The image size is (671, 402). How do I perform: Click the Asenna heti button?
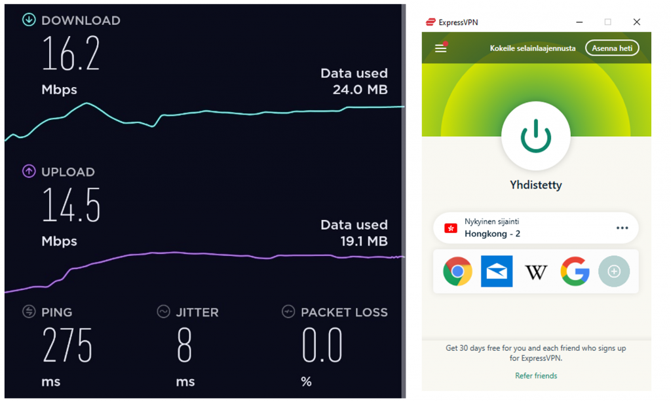tap(612, 48)
